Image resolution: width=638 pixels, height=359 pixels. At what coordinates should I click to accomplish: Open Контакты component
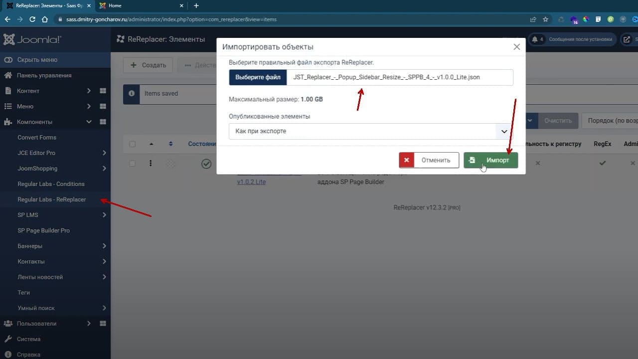tap(31, 261)
